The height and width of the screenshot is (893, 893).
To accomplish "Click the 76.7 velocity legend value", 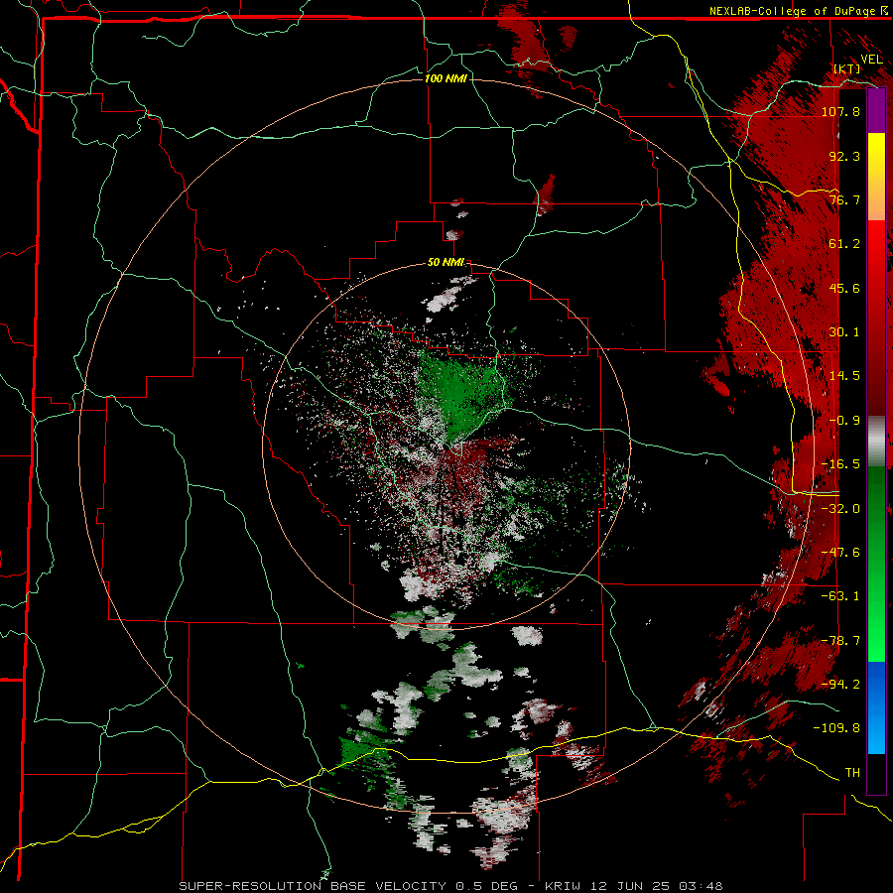I will pyautogui.click(x=844, y=199).
